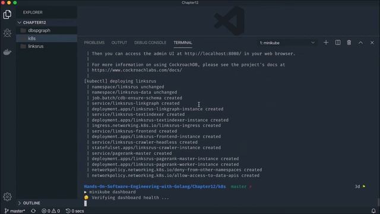Screen dimensions: 380x214
Task: Kill the terminal with trash icon
Action: tap(349, 43)
